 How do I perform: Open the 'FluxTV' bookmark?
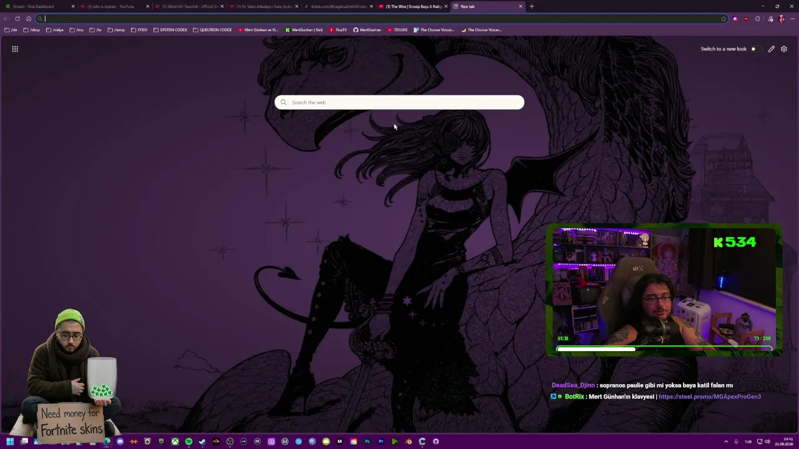338,30
